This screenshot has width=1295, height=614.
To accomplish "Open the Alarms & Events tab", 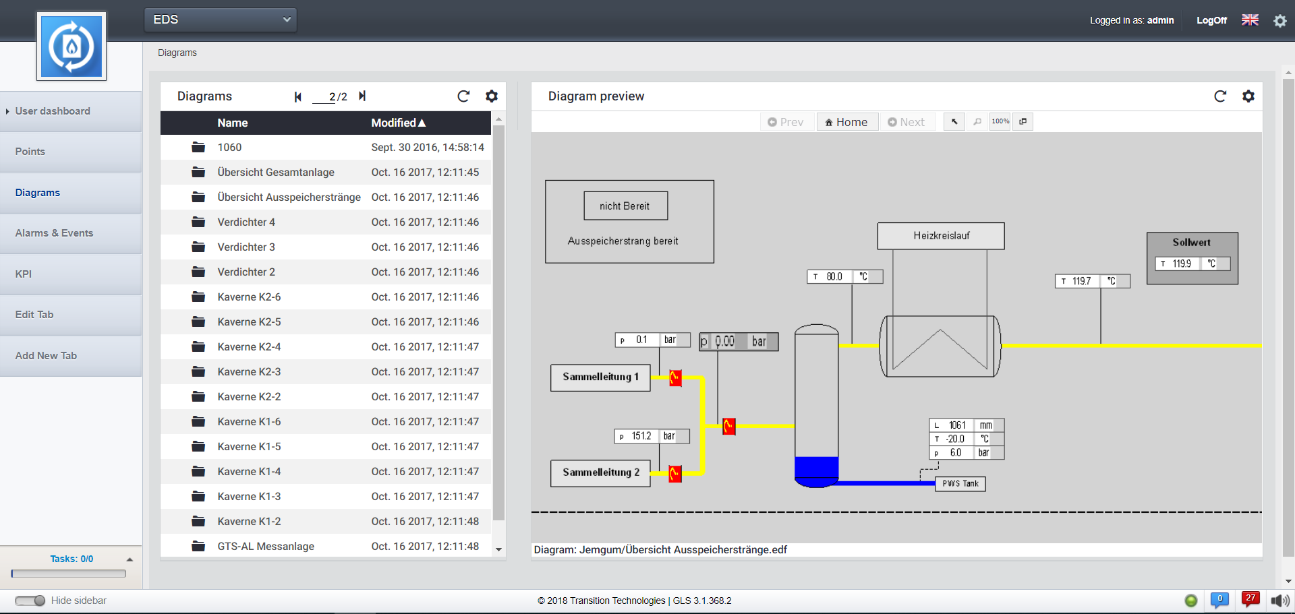I will click(x=54, y=233).
